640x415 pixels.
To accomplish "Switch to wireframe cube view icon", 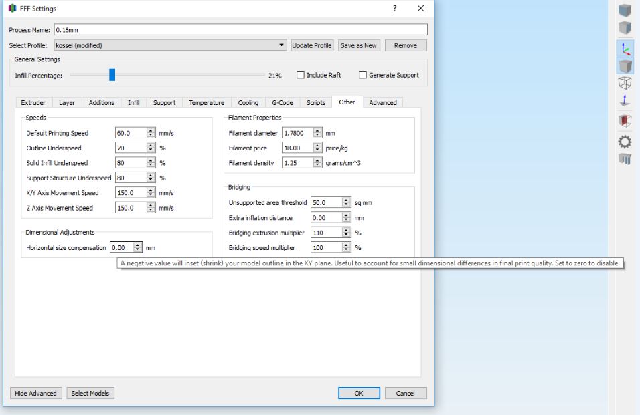I will coord(624,84).
